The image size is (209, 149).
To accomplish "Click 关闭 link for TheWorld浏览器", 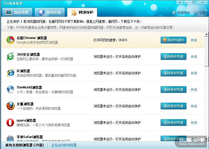I will pos(194,90).
